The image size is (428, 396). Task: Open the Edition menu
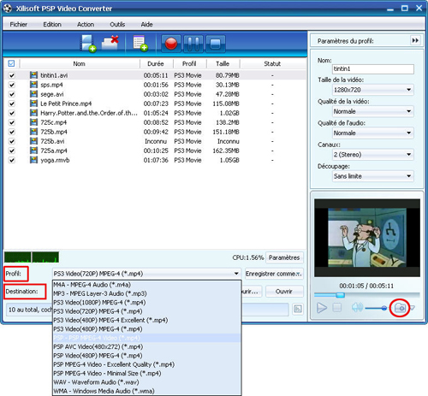(52, 24)
